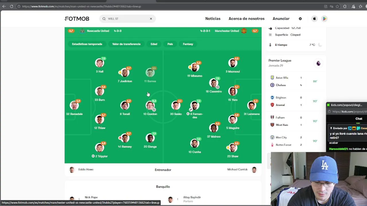Open player 15 Yoro
This screenshot has width=367, height=206.
[233, 93]
